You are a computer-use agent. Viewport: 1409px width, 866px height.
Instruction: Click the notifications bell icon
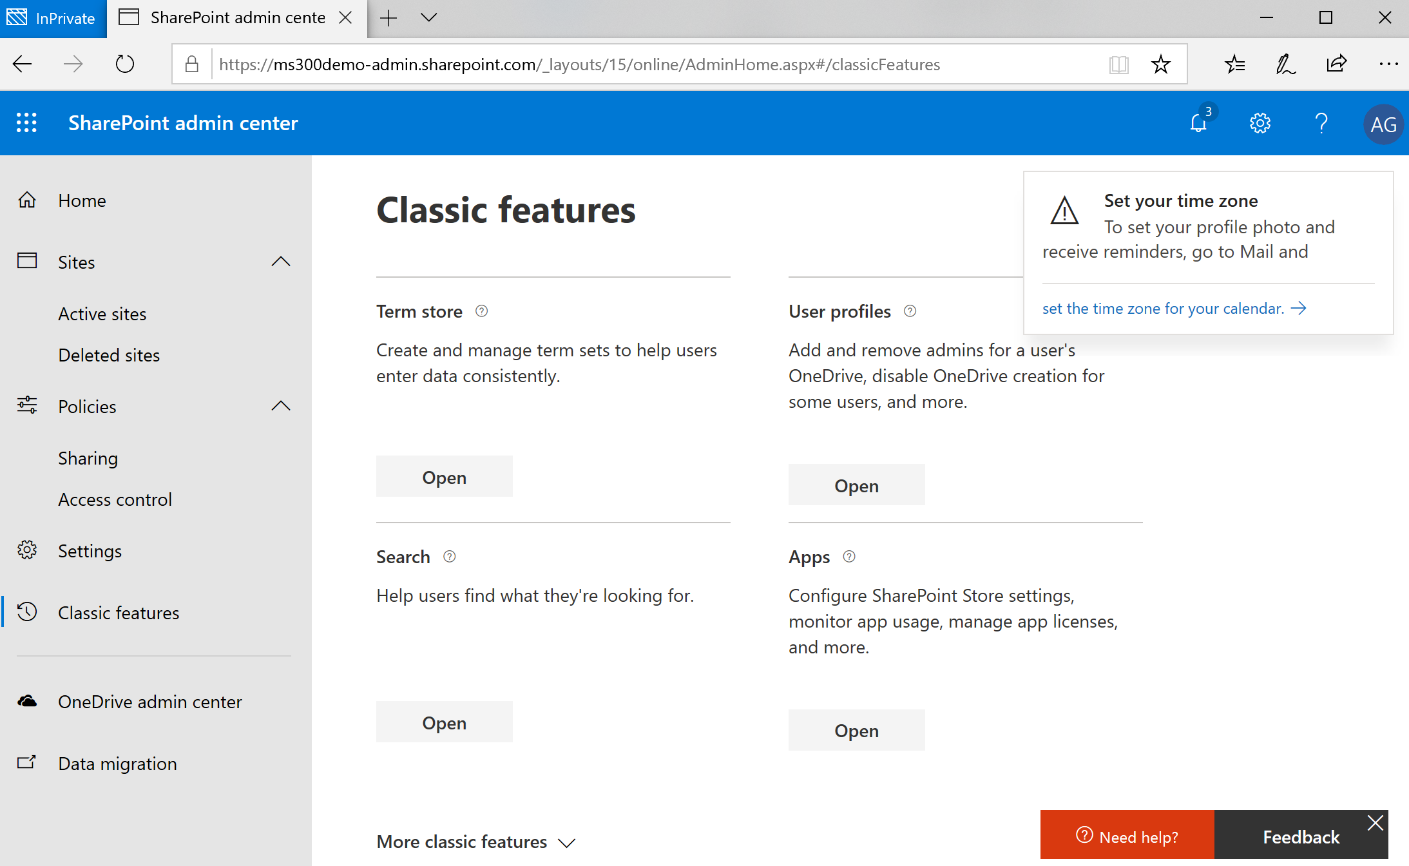[1198, 122]
